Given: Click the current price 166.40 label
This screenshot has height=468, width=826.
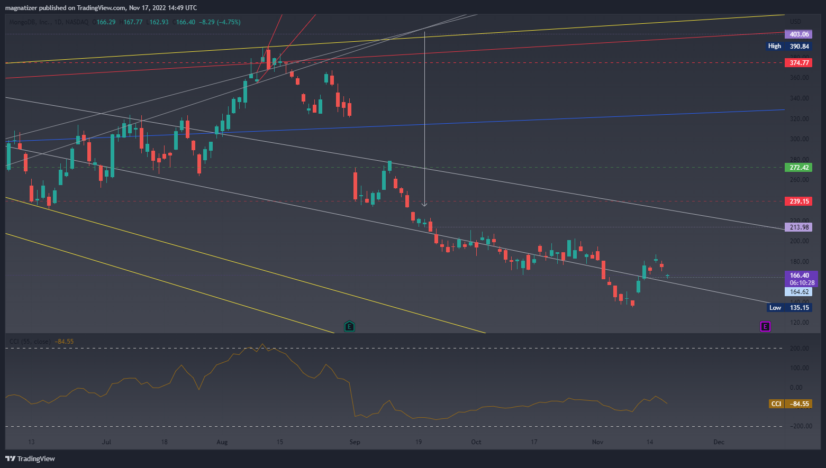Looking at the screenshot, I should (800, 276).
